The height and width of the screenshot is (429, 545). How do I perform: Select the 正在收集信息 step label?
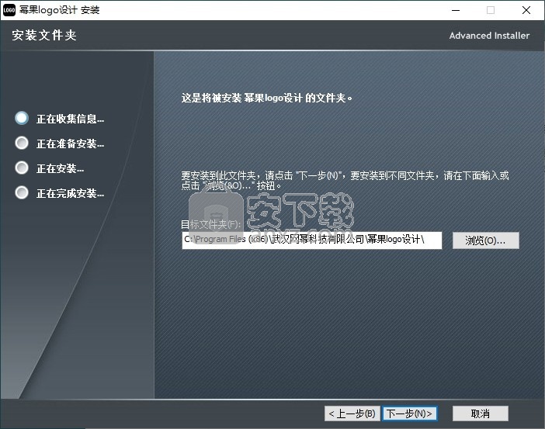(70, 119)
